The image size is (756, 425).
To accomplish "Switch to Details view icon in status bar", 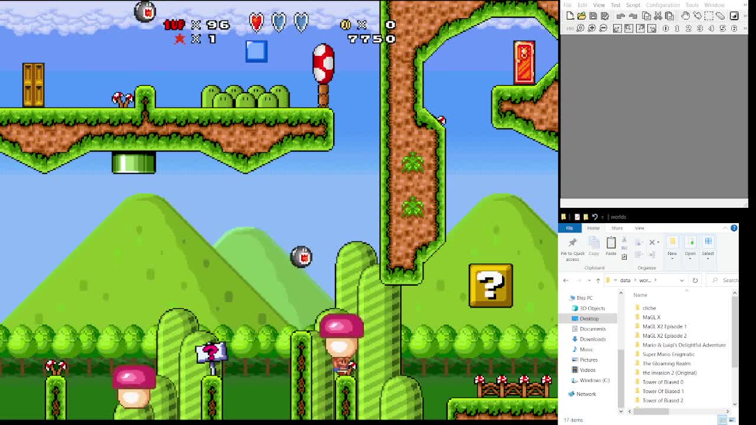I will tap(722, 420).
